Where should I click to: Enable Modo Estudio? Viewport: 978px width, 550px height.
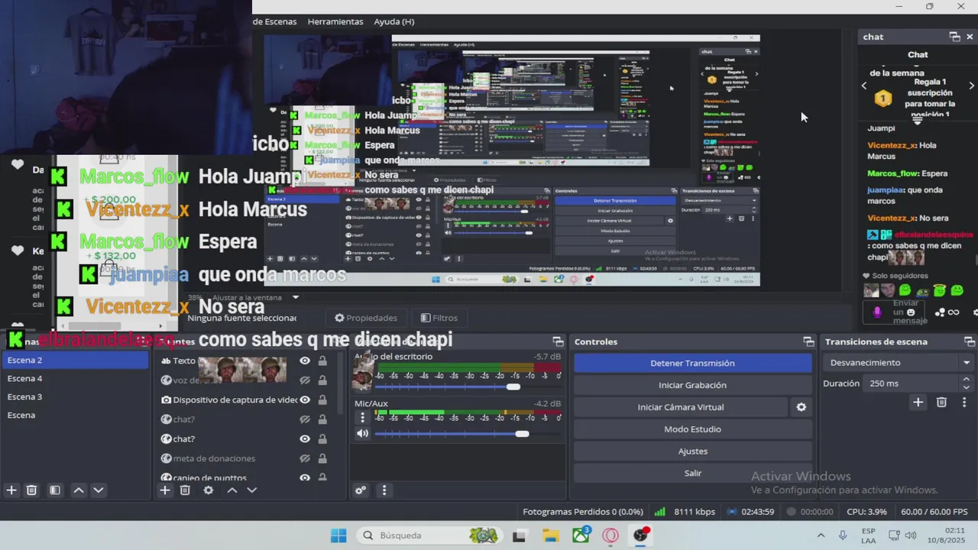click(x=692, y=429)
